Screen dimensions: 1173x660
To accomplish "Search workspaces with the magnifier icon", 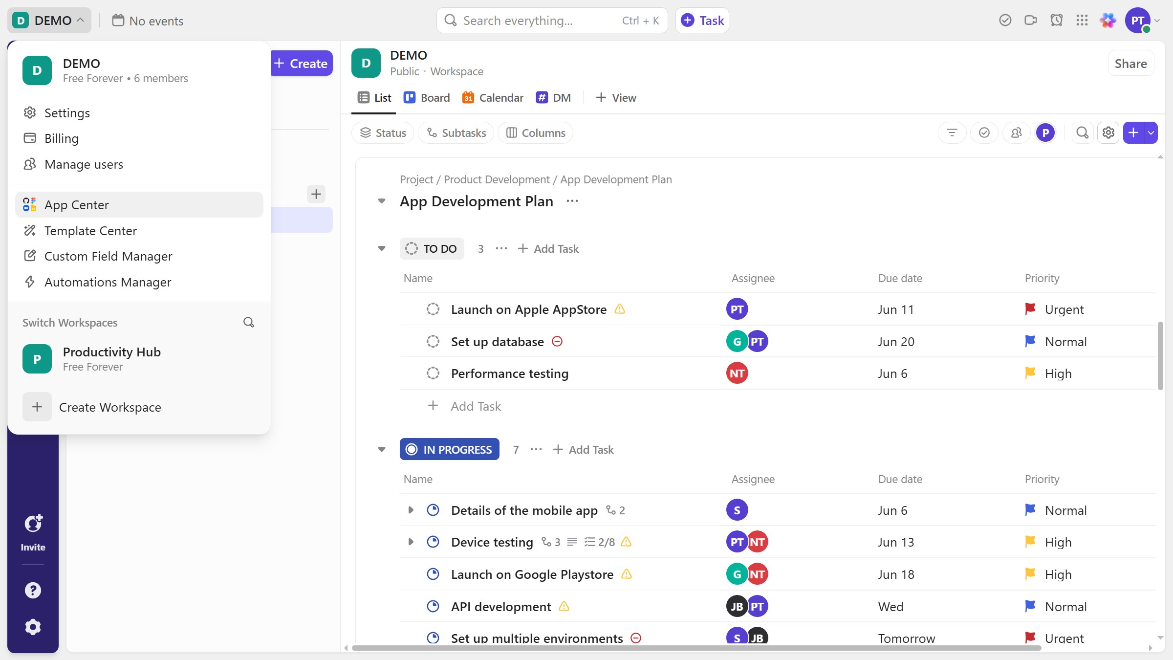I will (249, 323).
